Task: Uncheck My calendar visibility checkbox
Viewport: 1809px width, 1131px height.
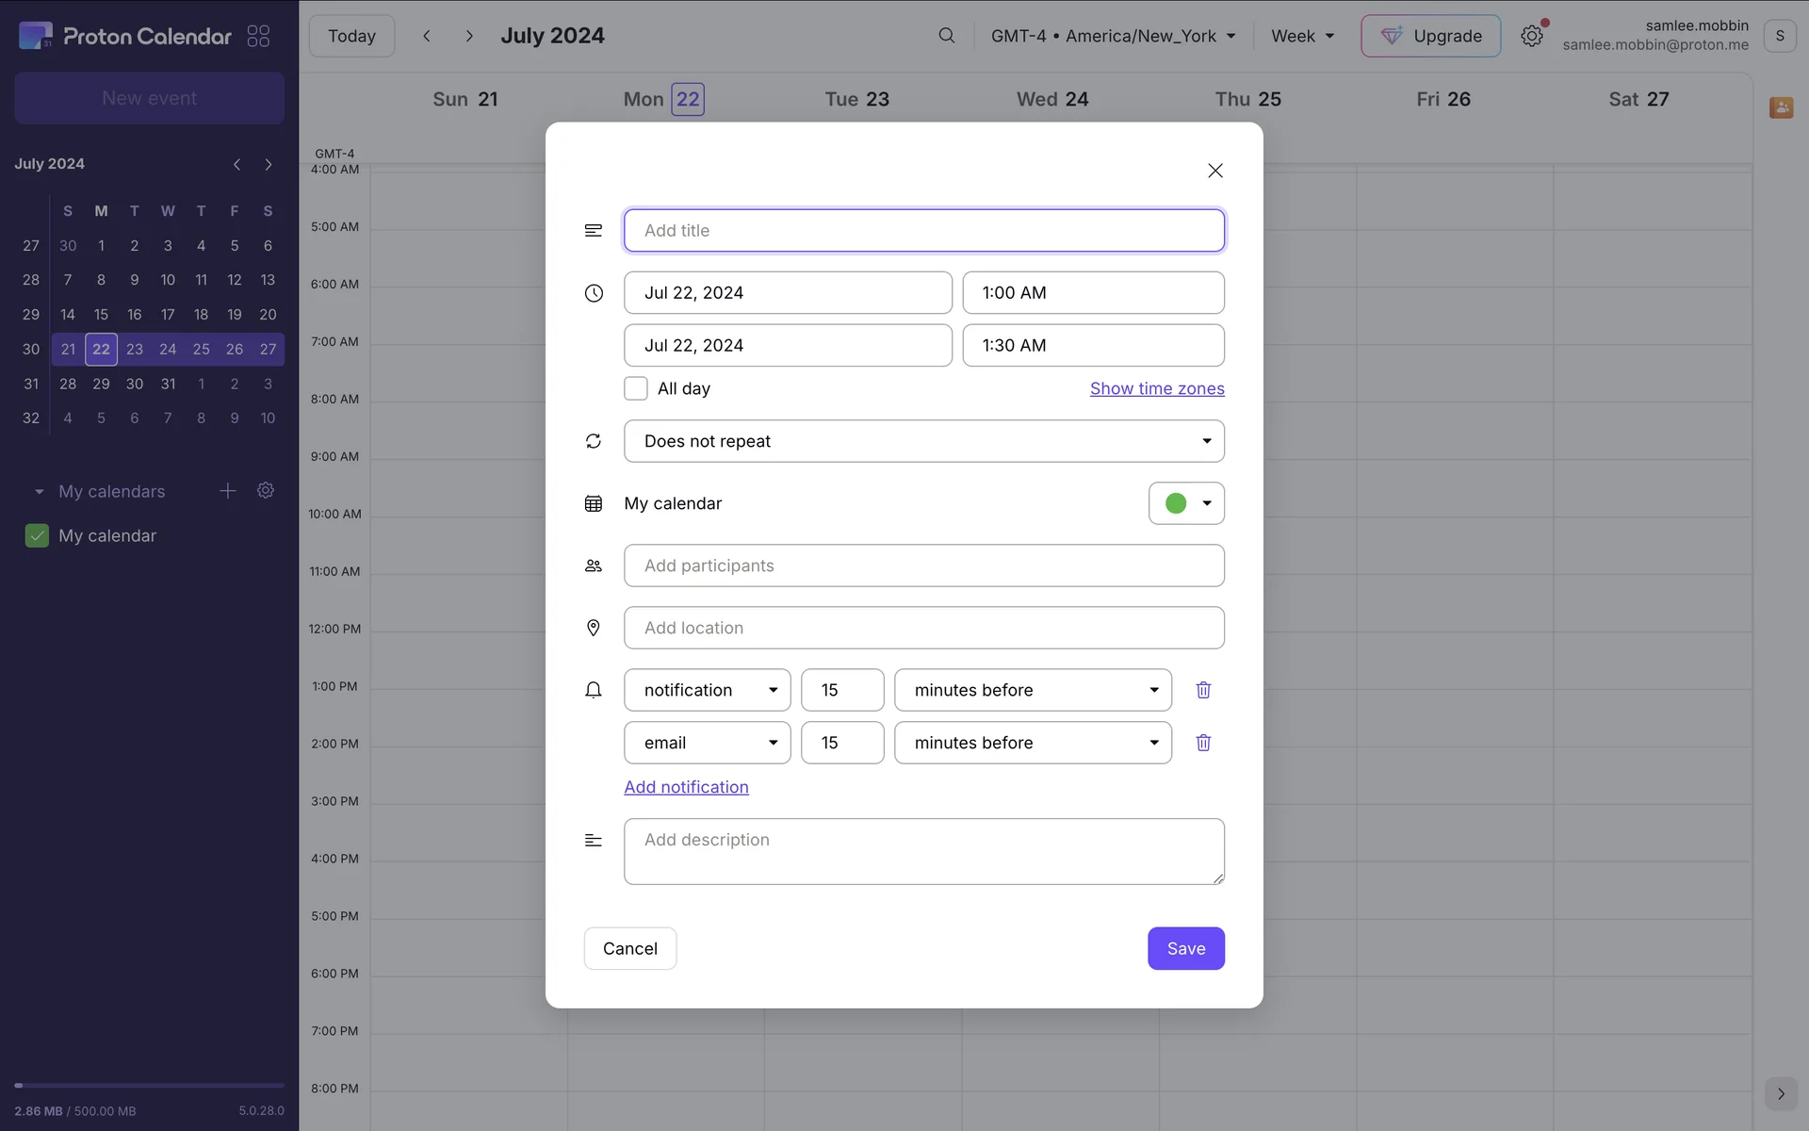Action: click(x=37, y=535)
